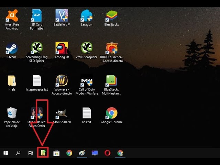Switch to the running Chrome window after Opera
Image resolution: width=220 pixels, height=165 pixels.
(120, 153)
